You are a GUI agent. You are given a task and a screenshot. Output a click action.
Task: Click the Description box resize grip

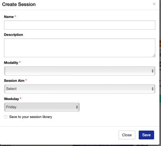click(x=154, y=56)
